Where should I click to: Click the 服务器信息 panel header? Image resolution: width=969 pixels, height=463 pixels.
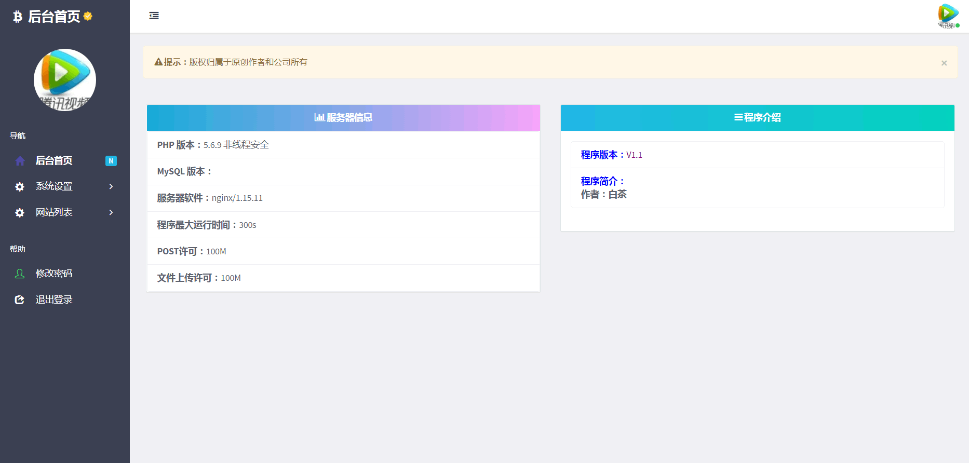pyautogui.click(x=343, y=118)
